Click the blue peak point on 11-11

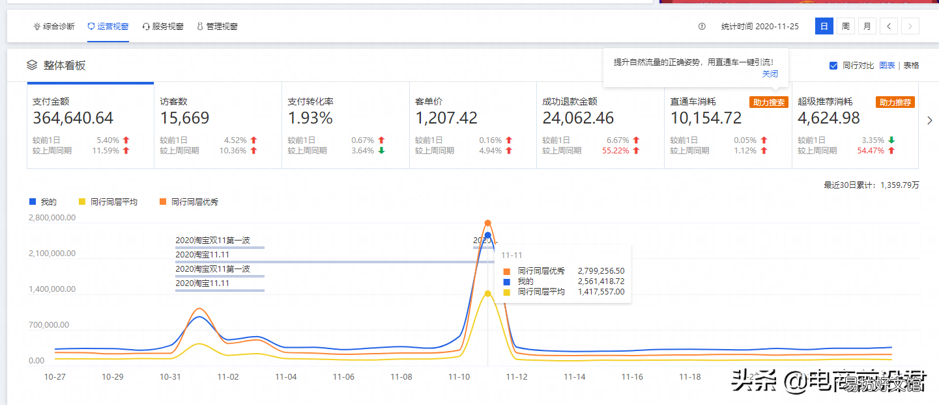coord(487,235)
